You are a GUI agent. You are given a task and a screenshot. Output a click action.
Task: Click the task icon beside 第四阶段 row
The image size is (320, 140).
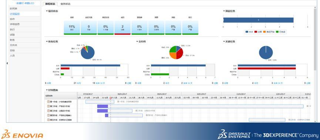48,115
